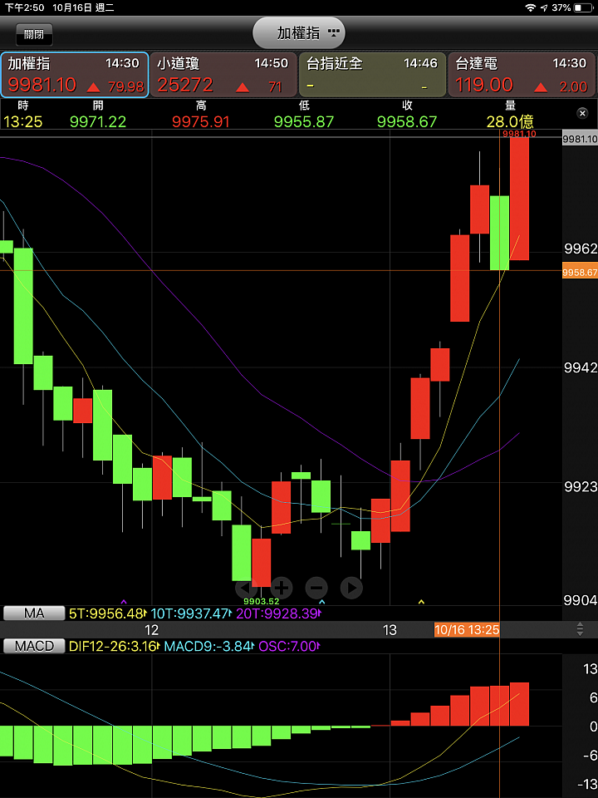The image size is (598, 798).
Task: Select the 台指近全 quote card
Action: point(372,75)
